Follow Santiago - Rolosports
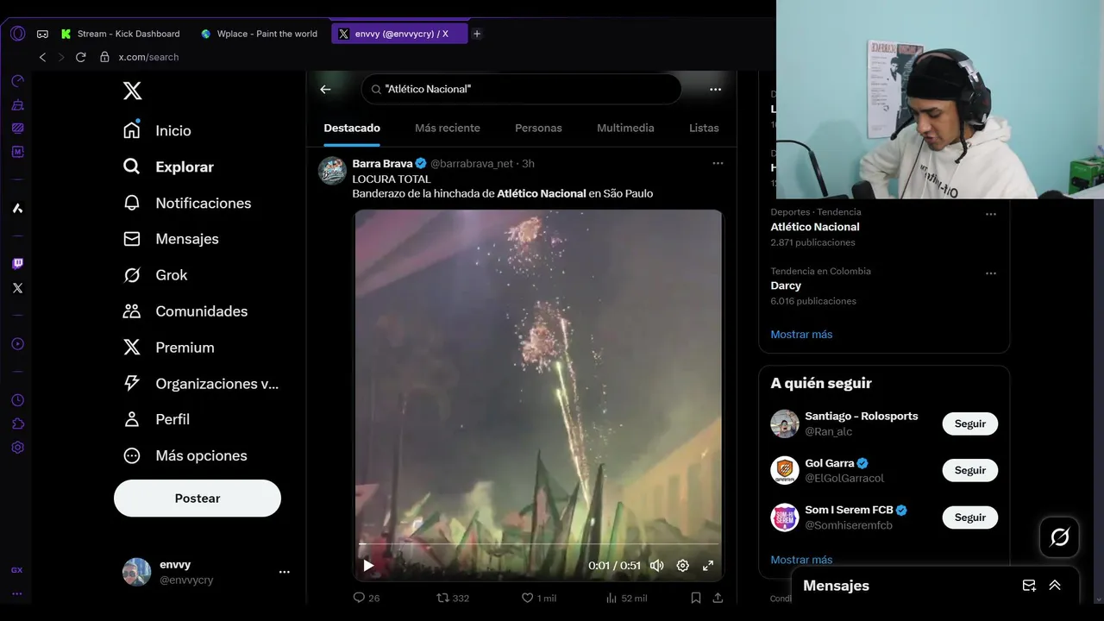The width and height of the screenshot is (1104, 621). point(969,423)
